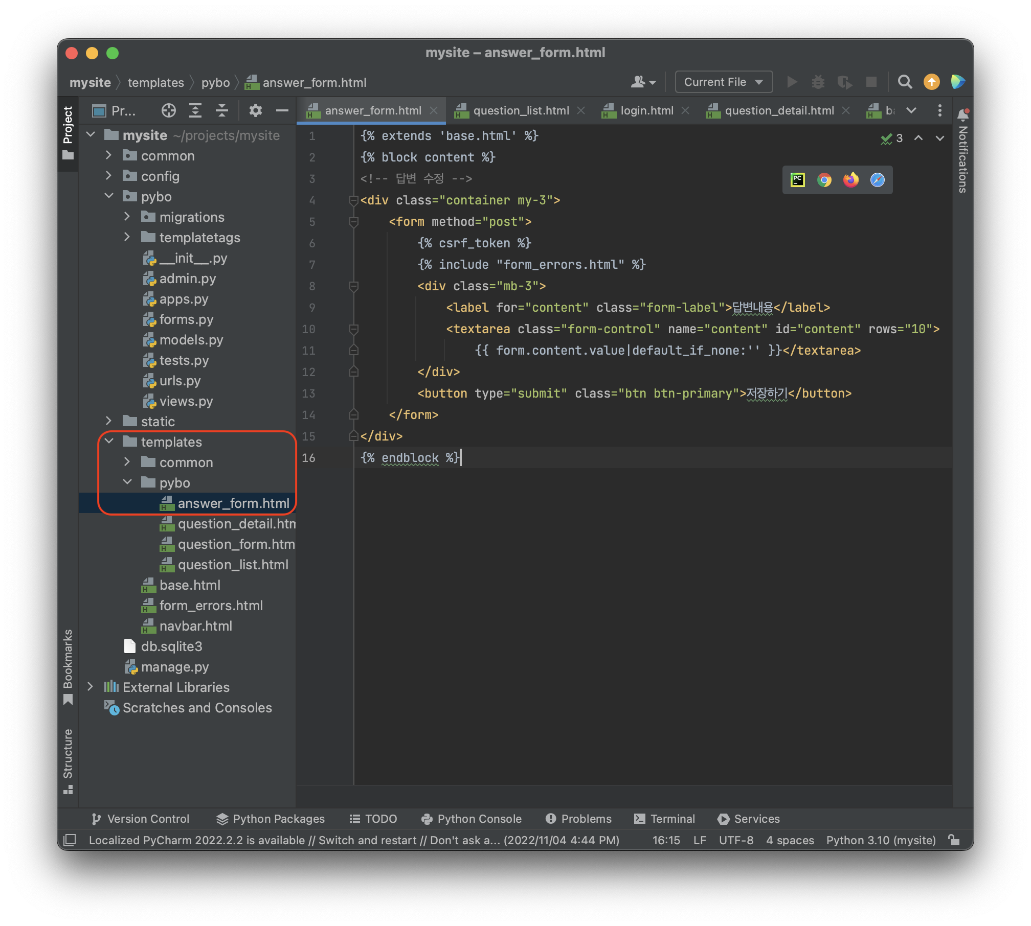Open preview in Firefox browser icon
This screenshot has height=926, width=1031.
pyautogui.click(x=850, y=180)
